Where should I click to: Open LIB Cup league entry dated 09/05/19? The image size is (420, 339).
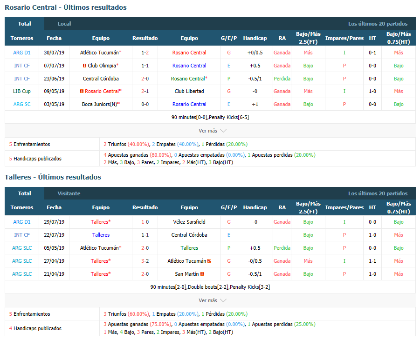22,91
